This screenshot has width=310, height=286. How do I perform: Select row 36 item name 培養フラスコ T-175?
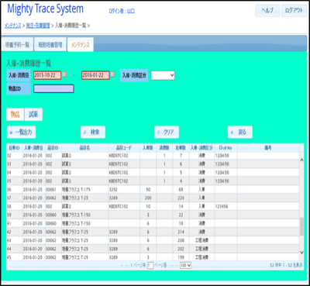(x=76, y=190)
